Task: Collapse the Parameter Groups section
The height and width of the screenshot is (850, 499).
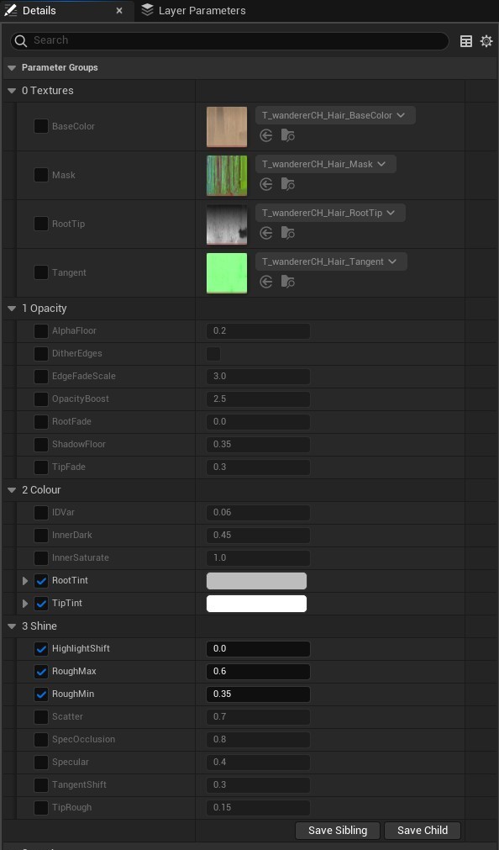Action: [12, 68]
